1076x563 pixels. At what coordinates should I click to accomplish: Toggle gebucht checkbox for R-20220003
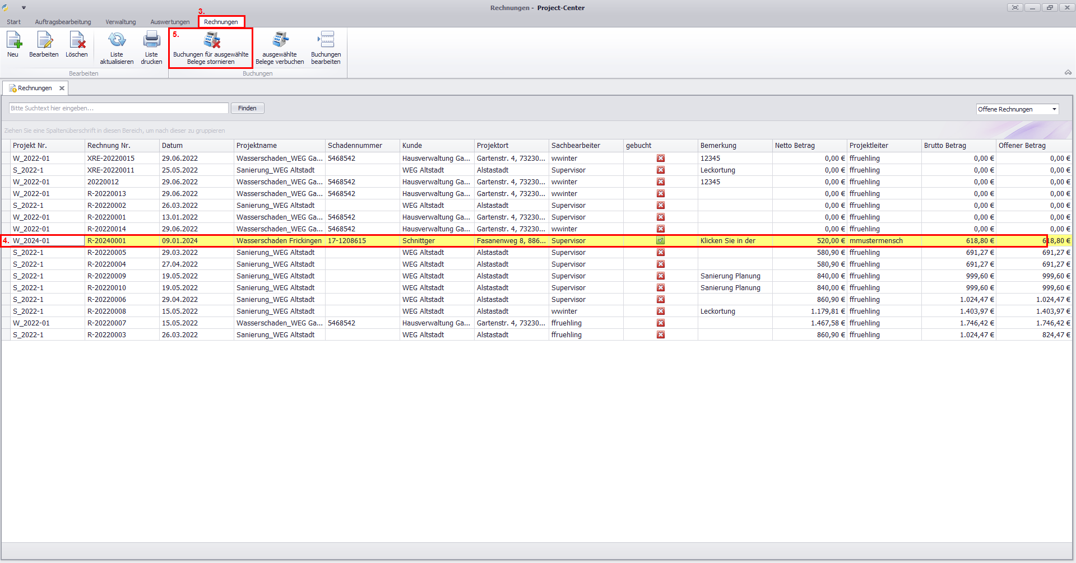tap(661, 335)
